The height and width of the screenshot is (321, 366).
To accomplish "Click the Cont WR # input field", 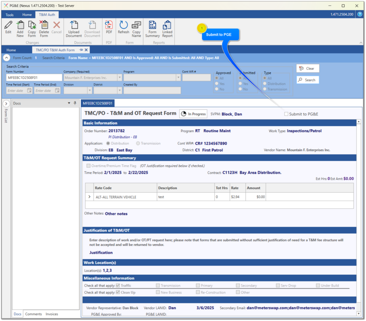I will pos(196,77).
